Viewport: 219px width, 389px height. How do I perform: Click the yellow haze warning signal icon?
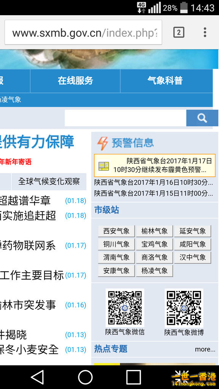(103, 166)
